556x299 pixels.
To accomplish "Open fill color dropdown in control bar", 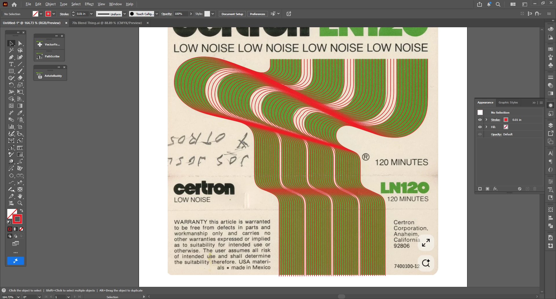I will [x=41, y=14].
